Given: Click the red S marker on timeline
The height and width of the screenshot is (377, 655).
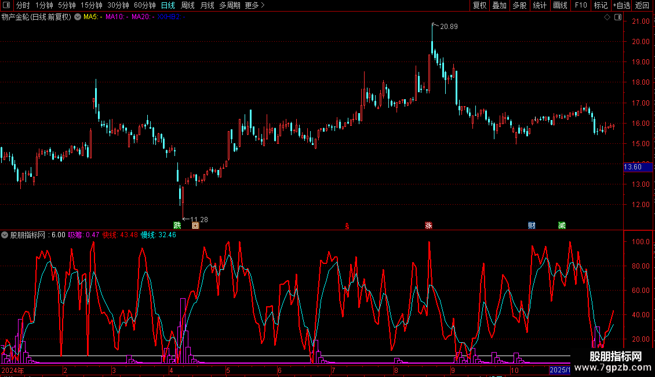Looking at the screenshot, I should pyautogui.click(x=347, y=226).
